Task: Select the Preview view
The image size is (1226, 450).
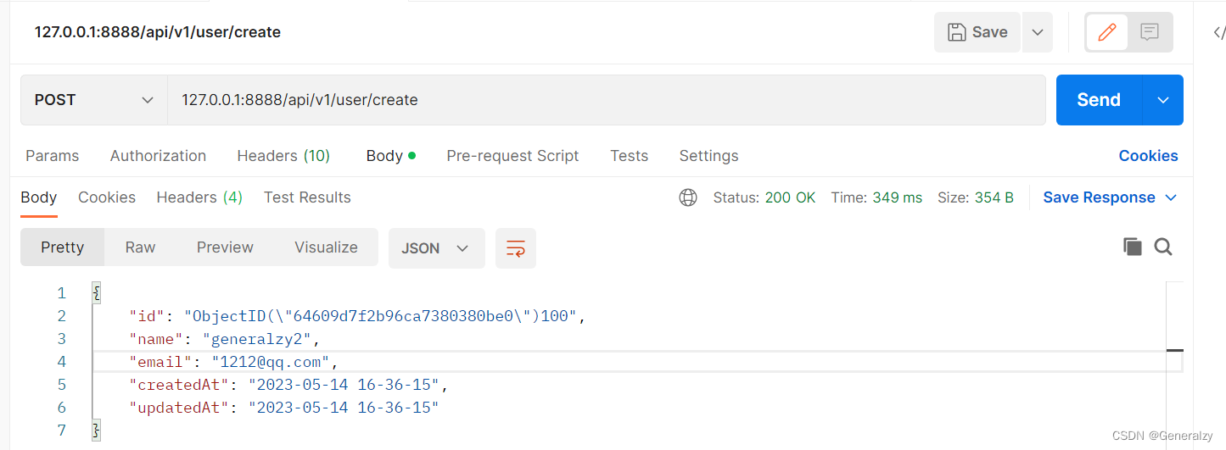Action: point(225,247)
